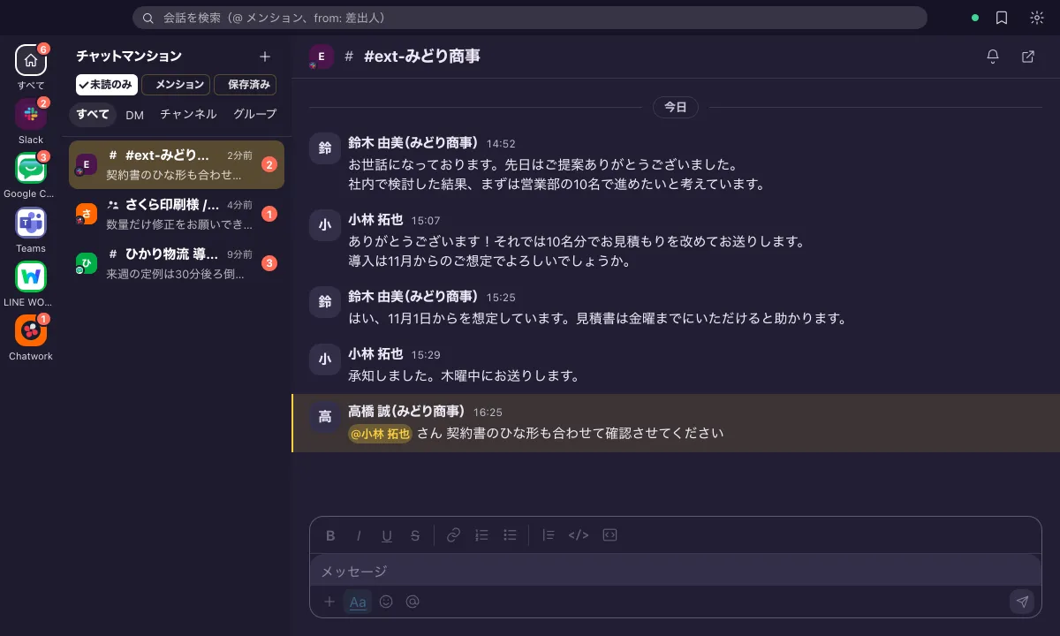Select the チャンネル tab

coord(188,115)
